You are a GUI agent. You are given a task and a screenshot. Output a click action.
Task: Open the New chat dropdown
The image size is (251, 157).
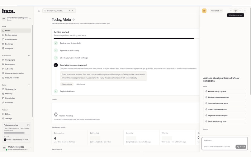[216, 11]
